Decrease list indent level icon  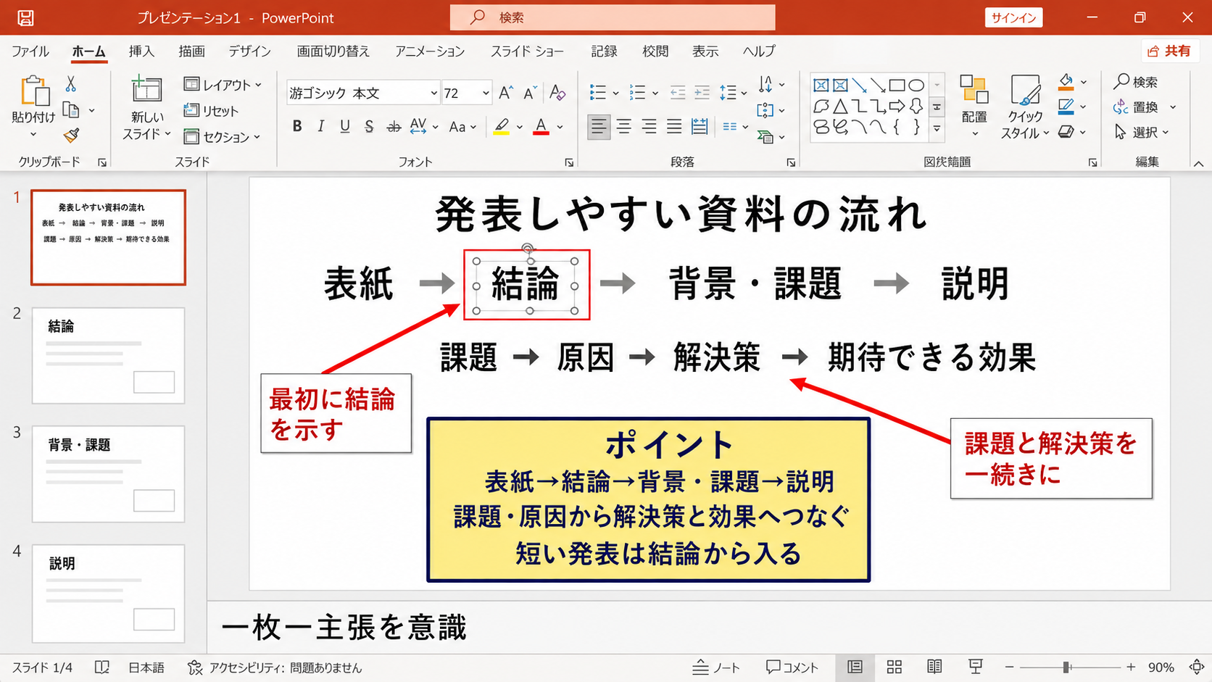coord(678,93)
